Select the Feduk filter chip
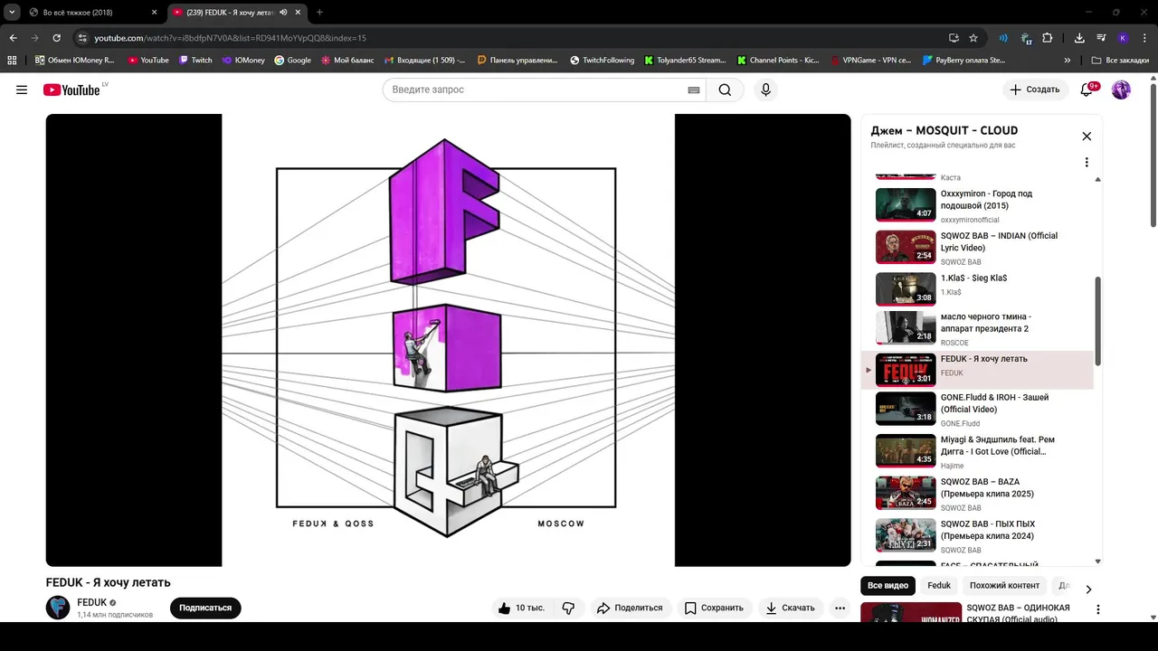 [x=939, y=586]
